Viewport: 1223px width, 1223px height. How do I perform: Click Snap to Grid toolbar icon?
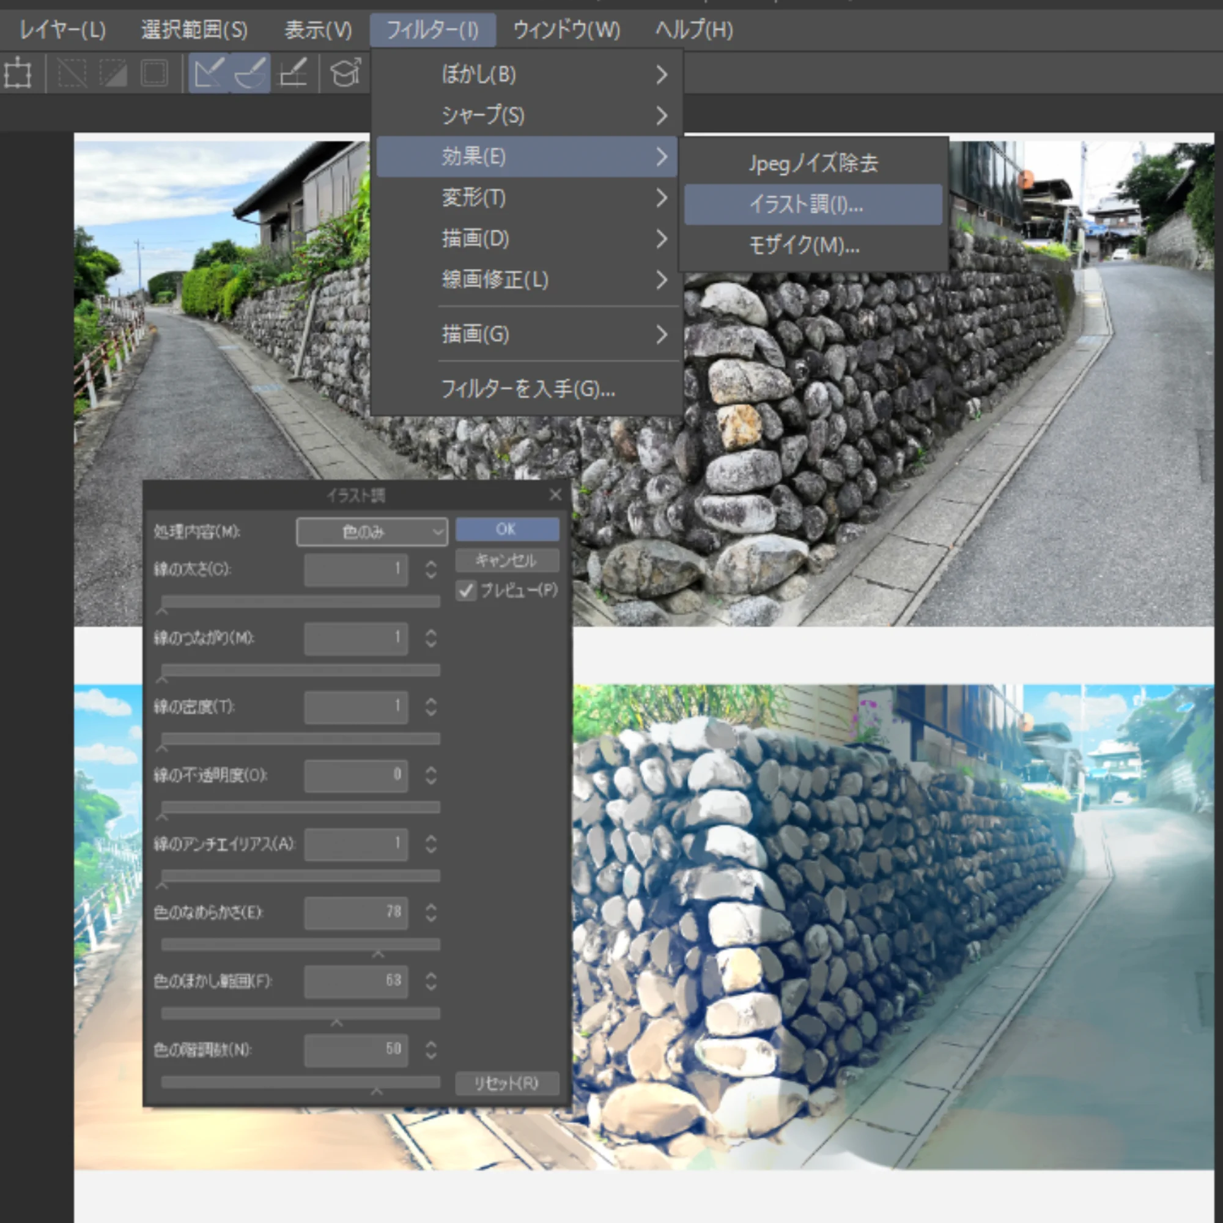293,73
